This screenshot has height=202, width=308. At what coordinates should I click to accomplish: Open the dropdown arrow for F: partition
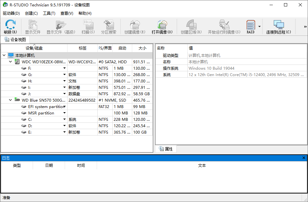pyautogui.click(x=64, y=68)
